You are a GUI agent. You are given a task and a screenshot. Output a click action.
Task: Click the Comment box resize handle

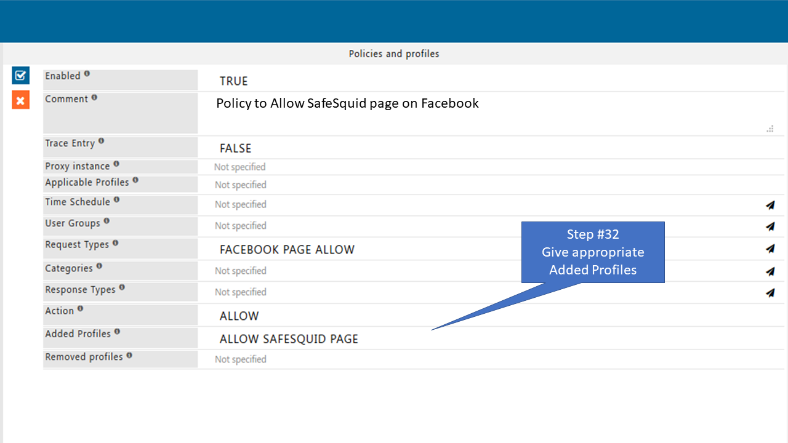[770, 129]
